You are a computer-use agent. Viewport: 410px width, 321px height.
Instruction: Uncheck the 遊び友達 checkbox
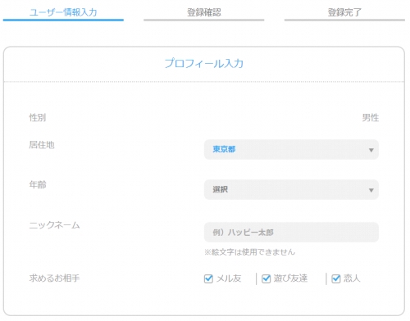pyautogui.click(x=266, y=278)
